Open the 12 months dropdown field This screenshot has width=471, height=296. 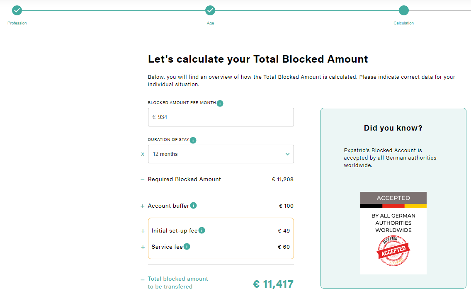click(221, 154)
